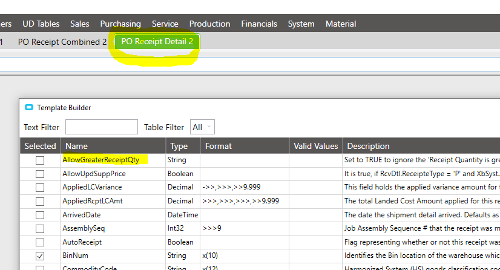500x270 pixels.
Task: Click the BinNum description text
Action: pos(422,255)
